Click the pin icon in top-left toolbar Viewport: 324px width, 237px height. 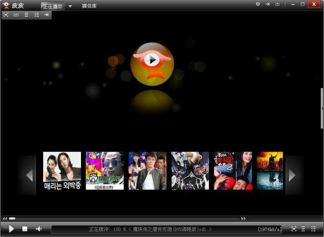[x=46, y=15]
